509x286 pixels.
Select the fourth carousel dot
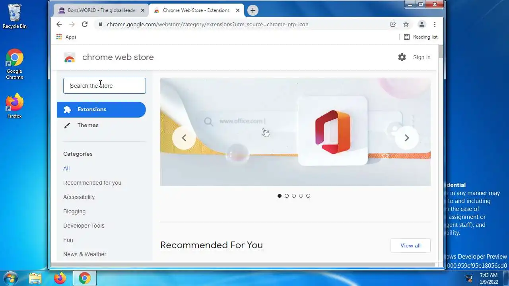pyautogui.click(x=301, y=196)
